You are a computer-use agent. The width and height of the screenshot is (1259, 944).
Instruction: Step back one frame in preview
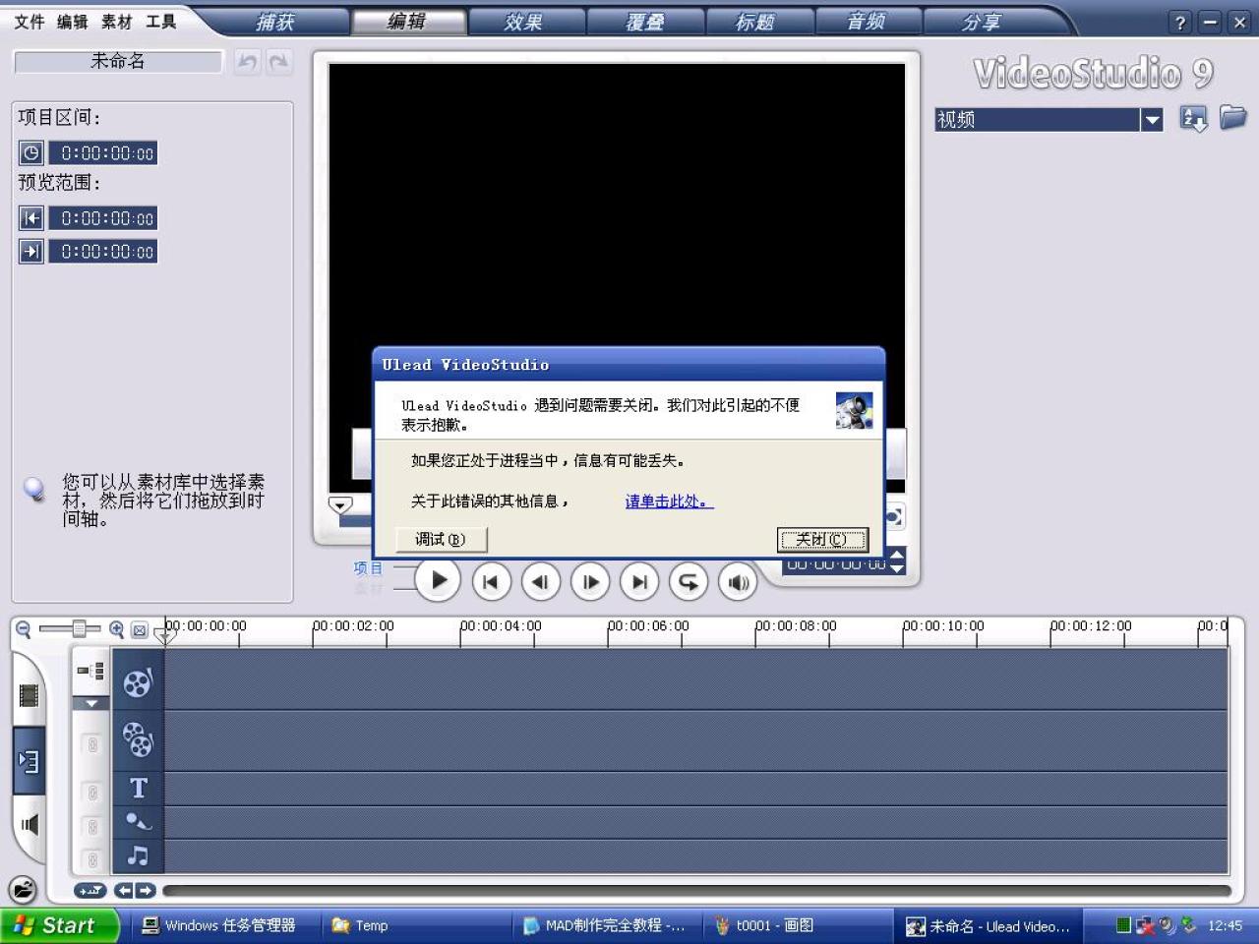[540, 582]
